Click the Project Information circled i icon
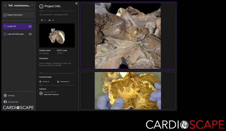The height and width of the screenshot is (131, 226). [5, 15]
